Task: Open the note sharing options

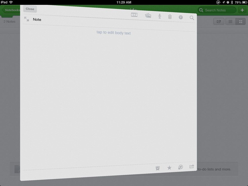Action: pos(192,167)
